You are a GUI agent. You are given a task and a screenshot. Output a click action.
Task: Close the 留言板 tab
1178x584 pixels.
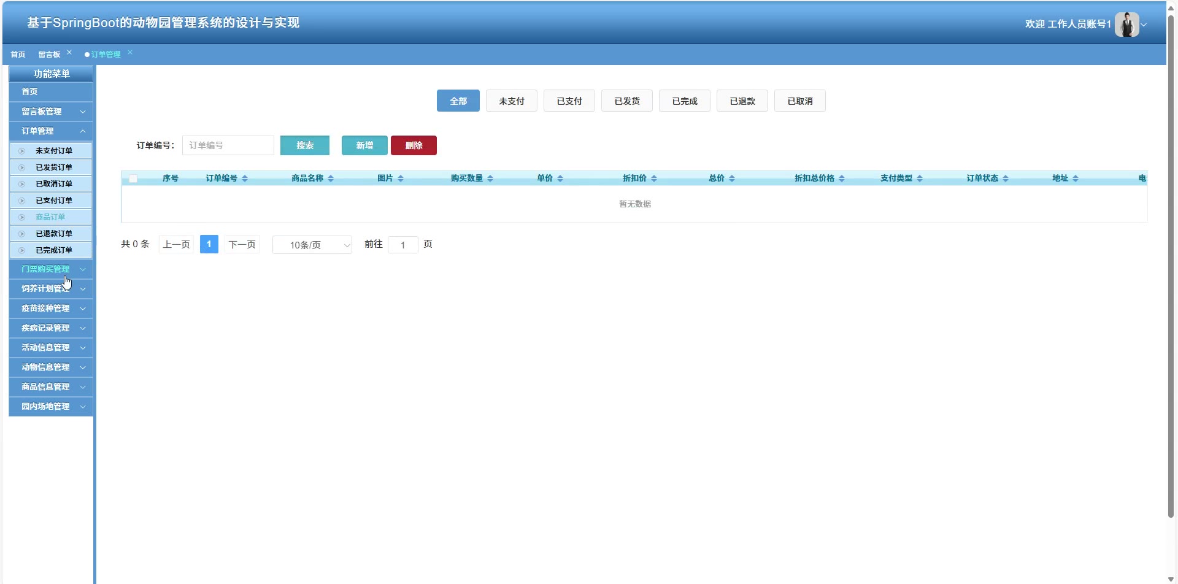pyautogui.click(x=69, y=52)
